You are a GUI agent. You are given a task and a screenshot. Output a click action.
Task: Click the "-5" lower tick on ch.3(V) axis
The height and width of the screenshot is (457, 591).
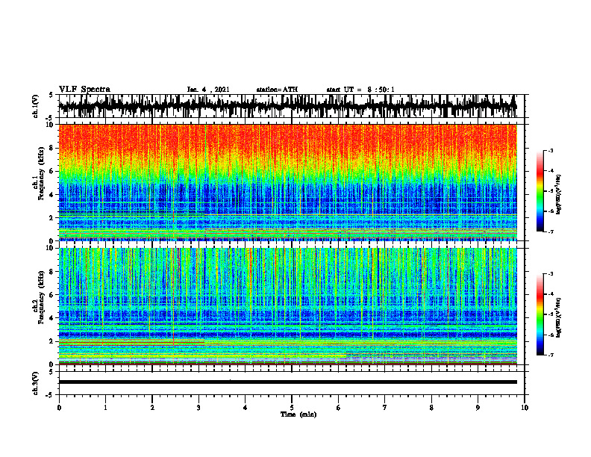[x=50, y=395]
